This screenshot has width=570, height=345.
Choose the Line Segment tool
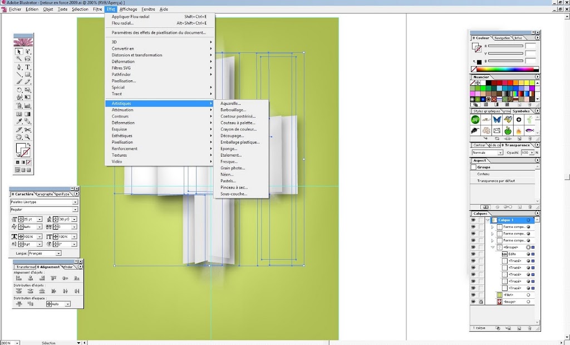pos(19,75)
